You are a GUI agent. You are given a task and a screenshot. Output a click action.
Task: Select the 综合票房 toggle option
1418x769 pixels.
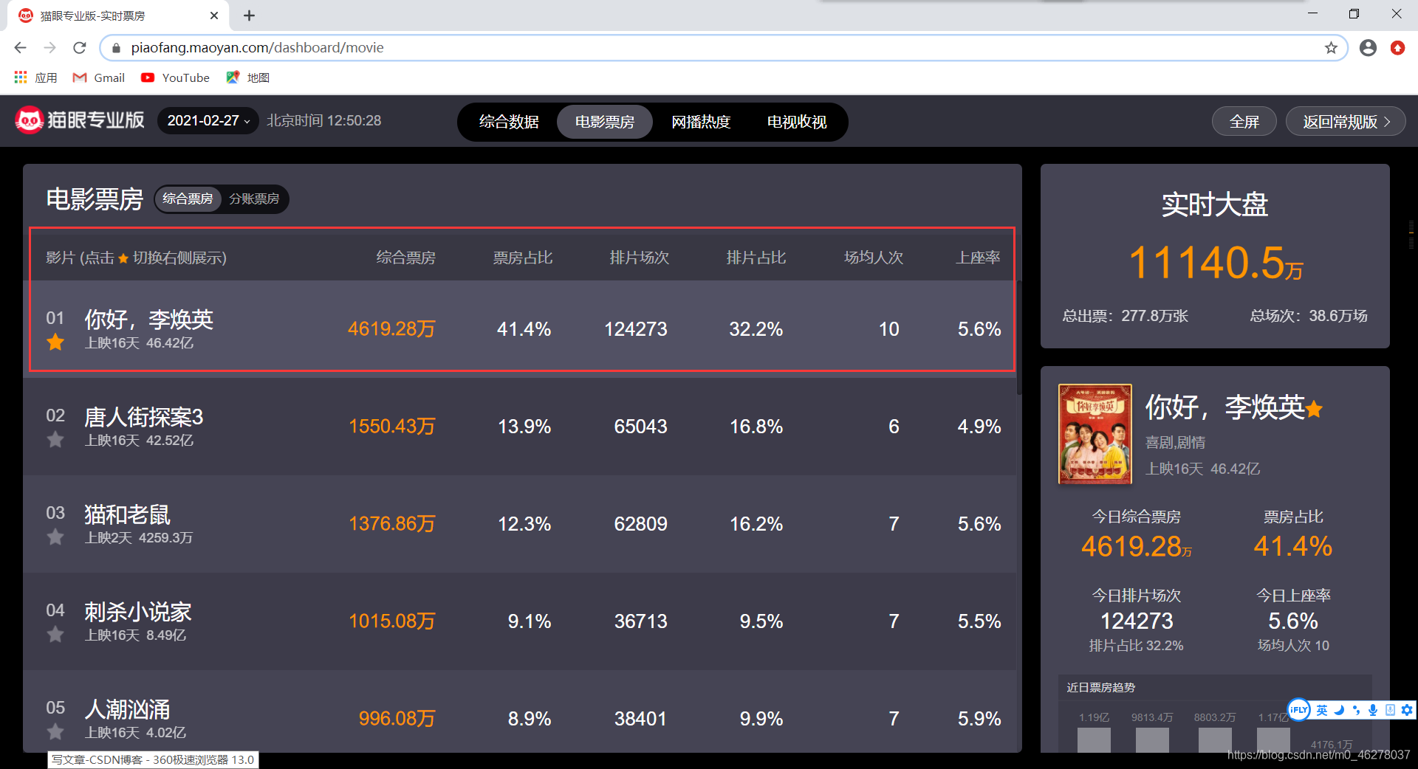pos(188,199)
